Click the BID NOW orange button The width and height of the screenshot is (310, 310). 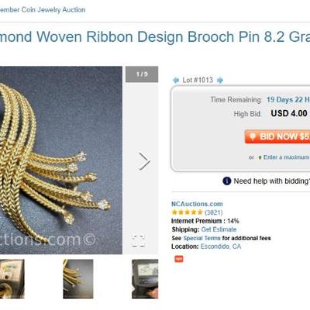277,136
